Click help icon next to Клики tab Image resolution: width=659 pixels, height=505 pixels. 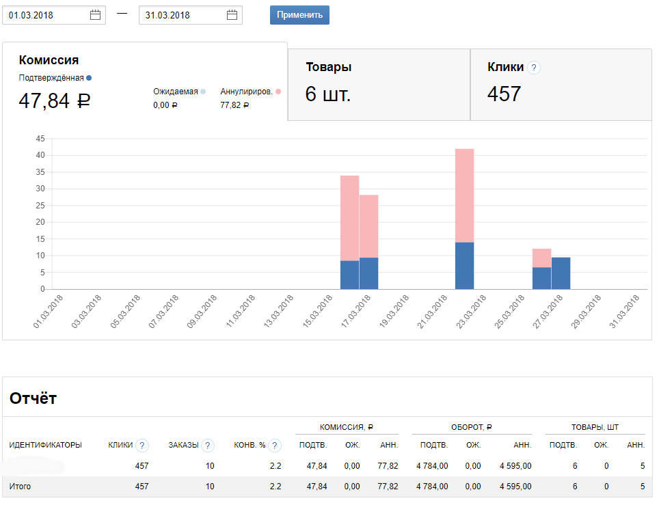point(534,68)
